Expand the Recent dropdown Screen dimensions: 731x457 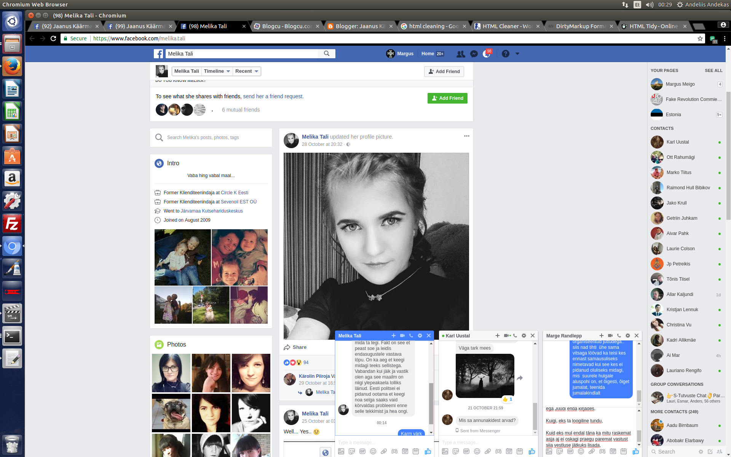coord(247,71)
